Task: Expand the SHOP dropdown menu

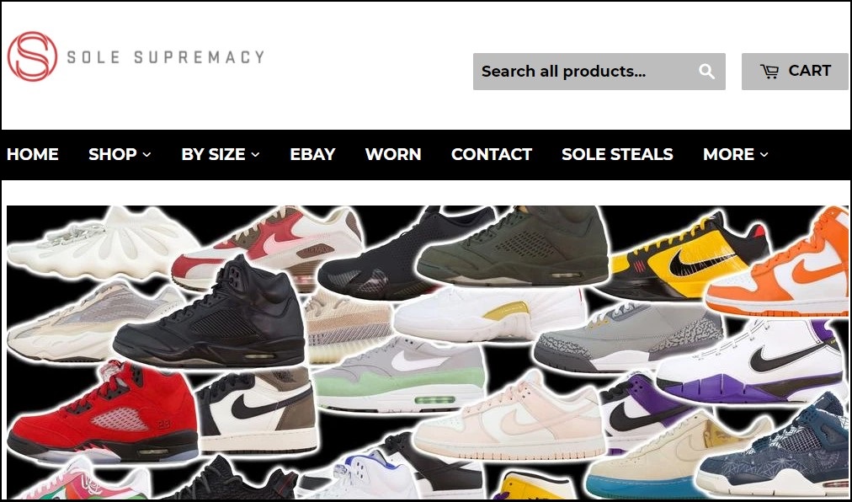Action: coord(120,154)
